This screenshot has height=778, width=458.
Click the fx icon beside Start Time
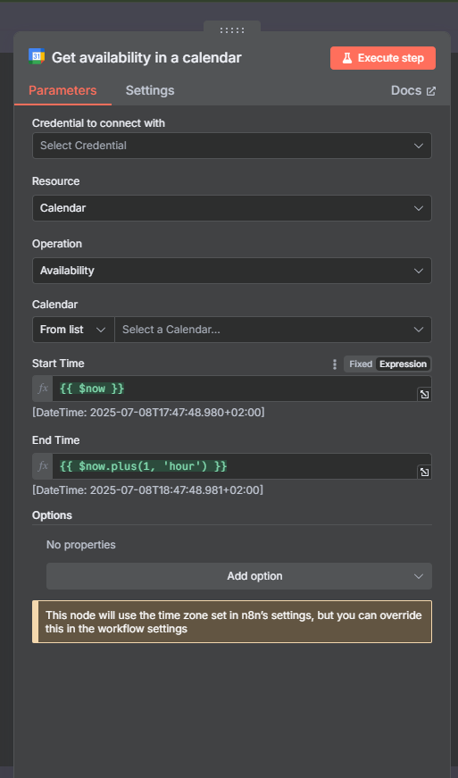43,389
